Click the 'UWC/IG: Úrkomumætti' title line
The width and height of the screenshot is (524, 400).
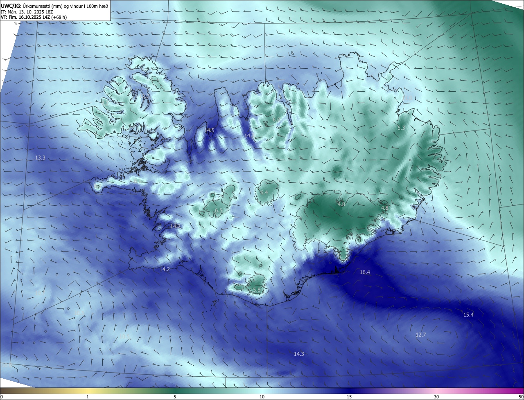point(54,5)
